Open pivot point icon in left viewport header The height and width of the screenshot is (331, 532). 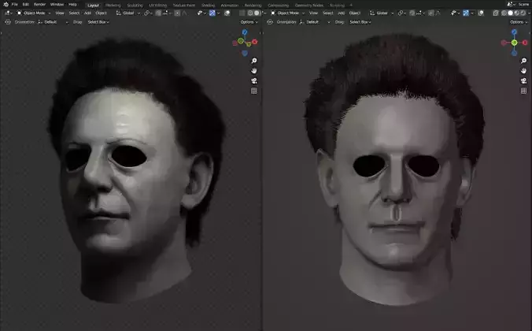point(148,13)
